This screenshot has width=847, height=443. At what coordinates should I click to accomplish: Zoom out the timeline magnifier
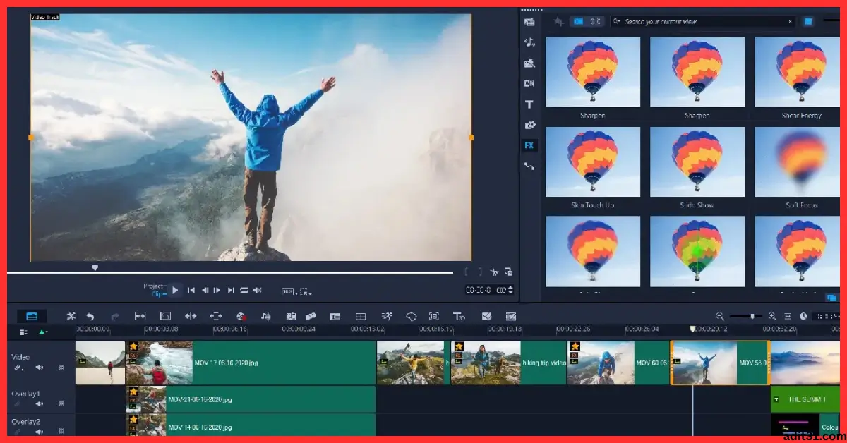tap(720, 316)
